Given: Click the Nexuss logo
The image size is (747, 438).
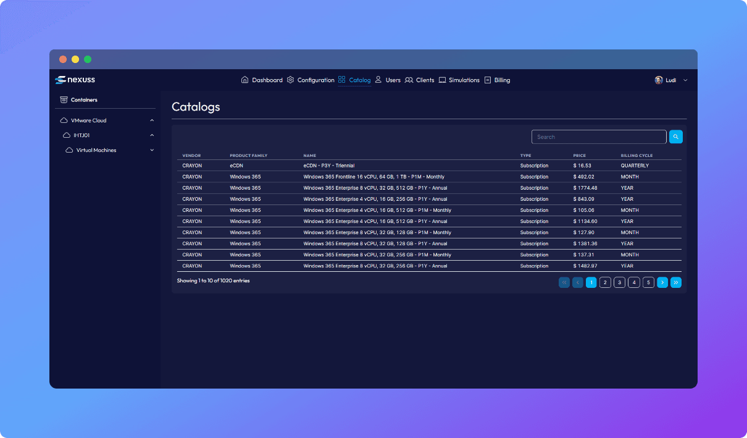Looking at the screenshot, I should point(75,80).
